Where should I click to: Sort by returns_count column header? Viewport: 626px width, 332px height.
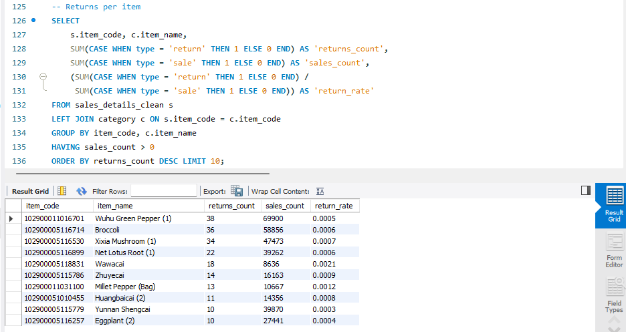tap(232, 206)
